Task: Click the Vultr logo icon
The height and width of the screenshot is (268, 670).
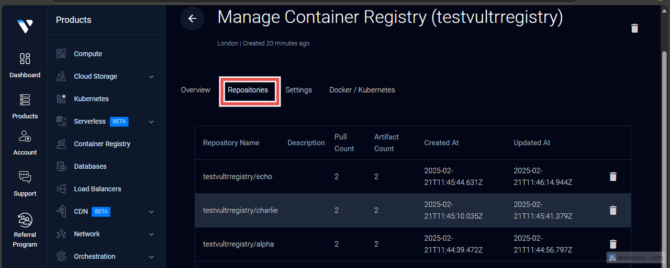Action: 25,27
